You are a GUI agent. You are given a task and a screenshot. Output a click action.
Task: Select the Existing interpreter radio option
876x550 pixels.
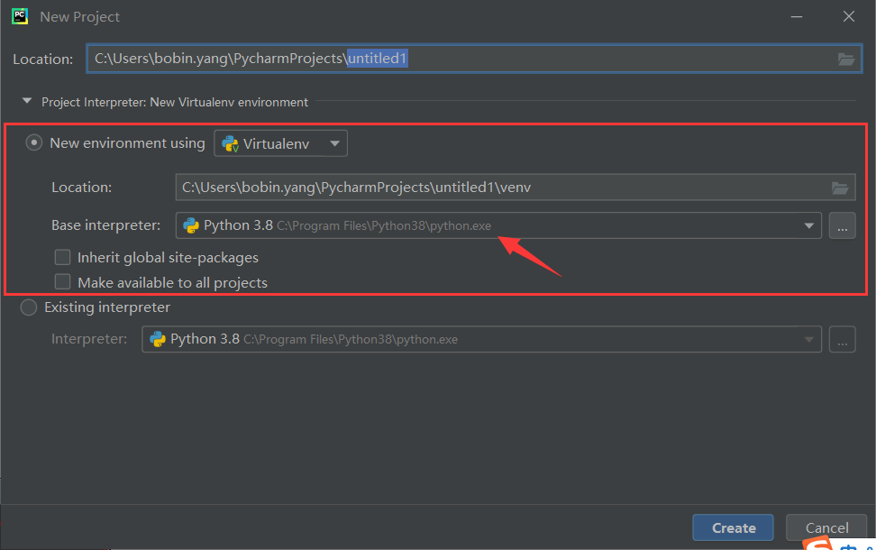pyautogui.click(x=28, y=307)
